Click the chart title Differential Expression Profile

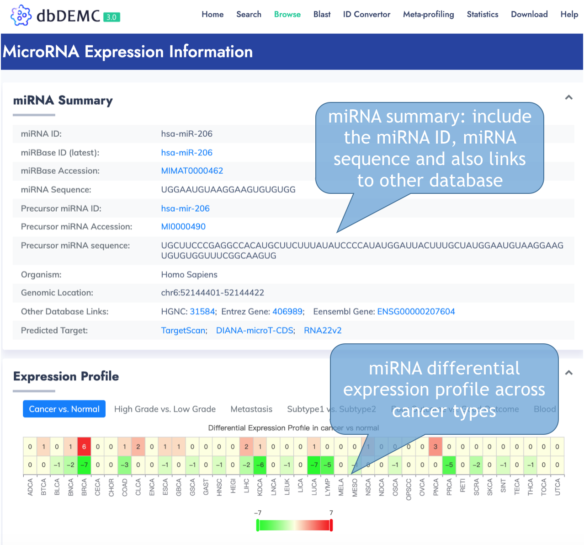click(293, 428)
